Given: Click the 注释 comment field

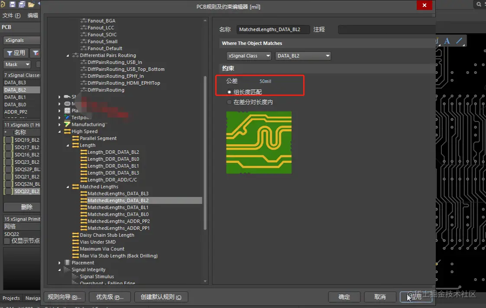Looking at the screenshot, I should (387, 29).
